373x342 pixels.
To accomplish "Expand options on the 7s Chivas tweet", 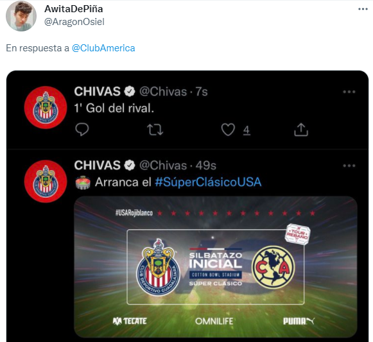I will coord(349,92).
